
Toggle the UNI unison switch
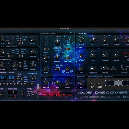coord(19,84)
